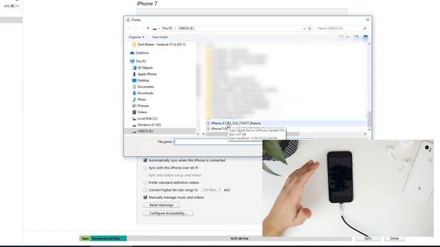Click the free space storage segment
This screenshot has width=440, height=247.
239,239
